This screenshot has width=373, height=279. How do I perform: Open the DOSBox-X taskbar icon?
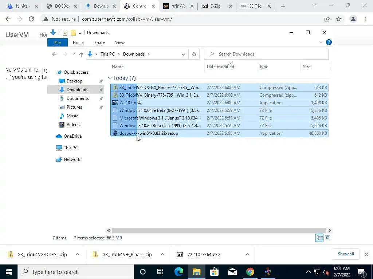tap(268, 272)
